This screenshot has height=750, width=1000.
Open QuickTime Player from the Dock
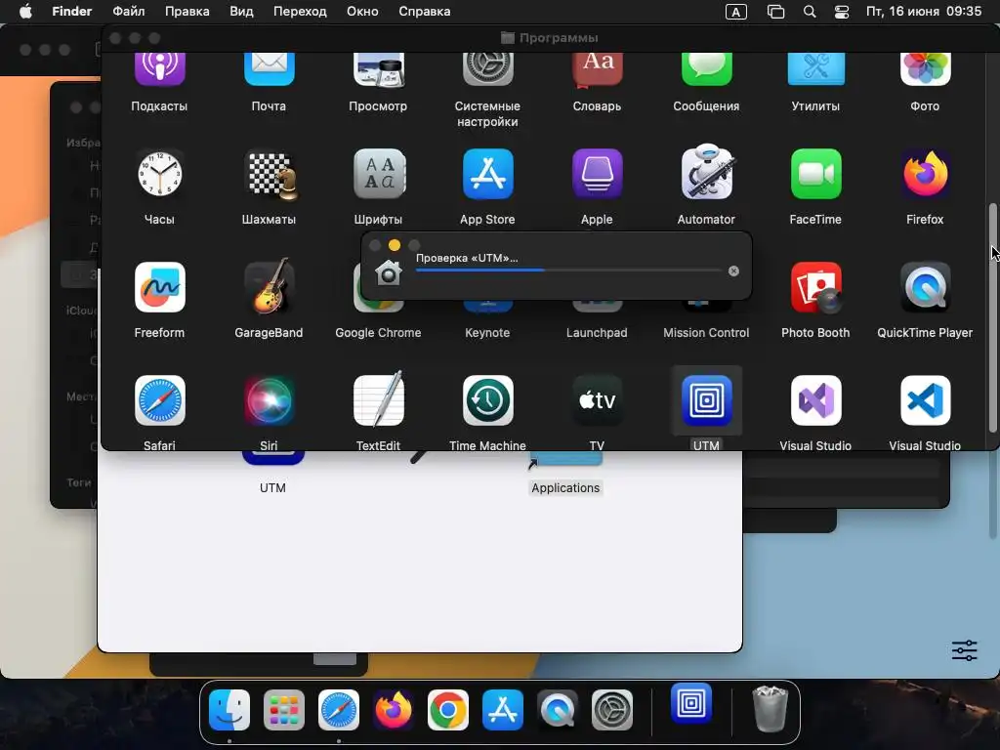pos(558,710)
